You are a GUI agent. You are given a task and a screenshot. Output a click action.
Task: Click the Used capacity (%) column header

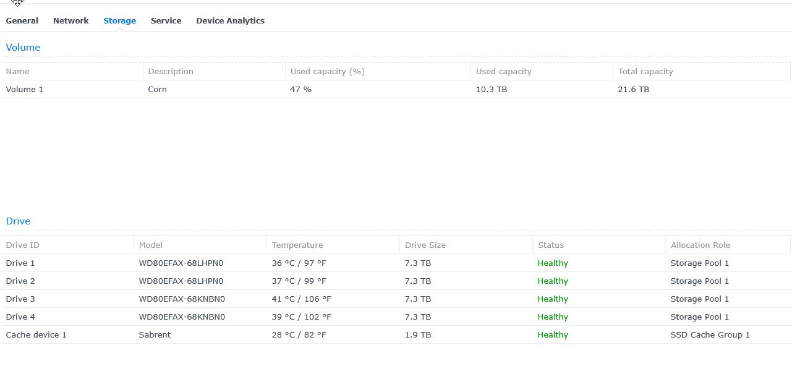point(328,72)
